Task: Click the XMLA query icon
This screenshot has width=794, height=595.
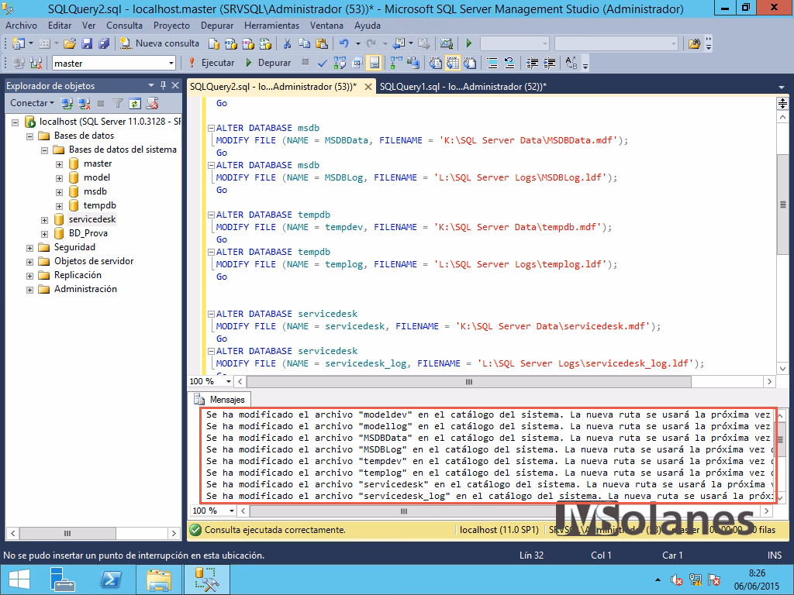Action: (x=265, y=43)
